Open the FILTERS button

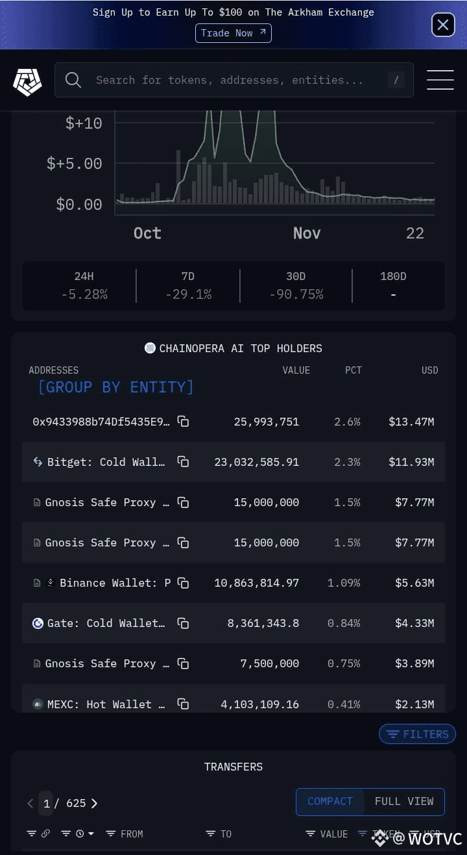[418, 734]
